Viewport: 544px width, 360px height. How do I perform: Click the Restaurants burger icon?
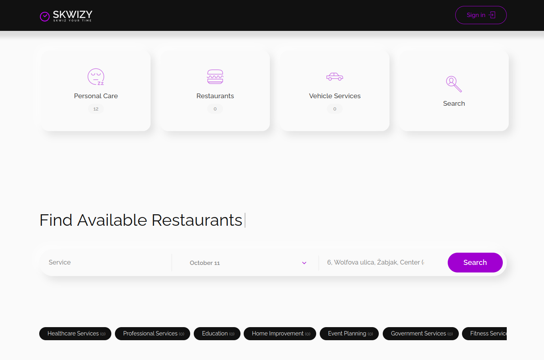pyautogui.click(x=215, y=77)
